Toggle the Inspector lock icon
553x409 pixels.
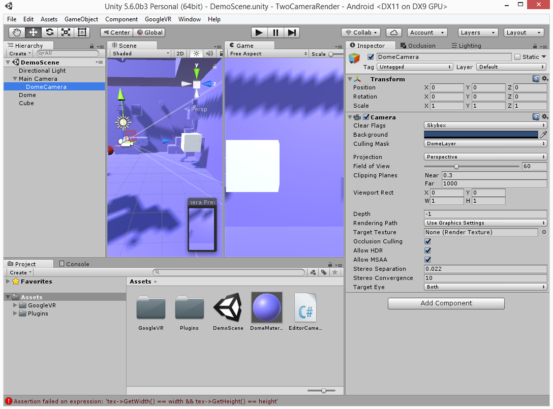click(535, 46)
